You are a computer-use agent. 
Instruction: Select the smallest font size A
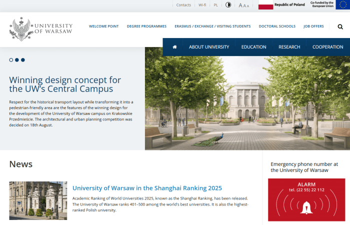(248, 6)
